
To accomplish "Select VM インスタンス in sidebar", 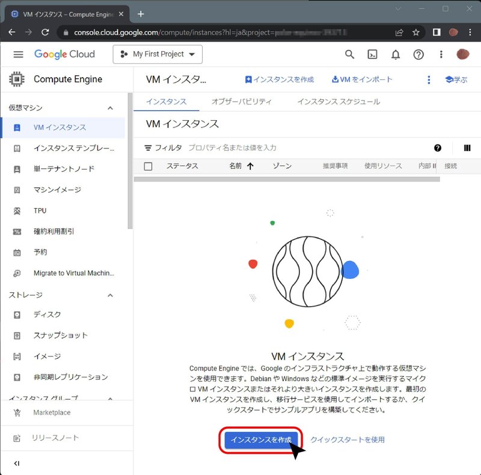I will tap(63, 127).
